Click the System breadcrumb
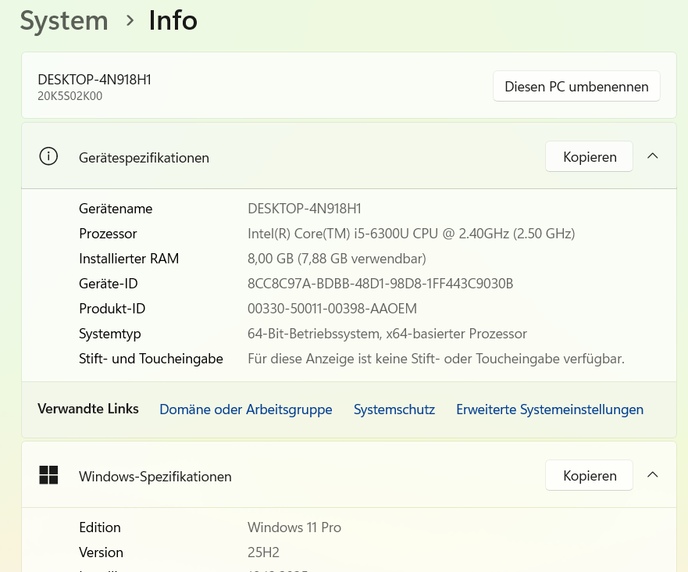Image resolution: width=688 pixels, height=572 pixels. (x=64, y=20)
